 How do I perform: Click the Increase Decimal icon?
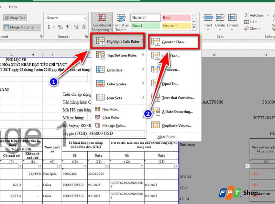point(76,27)
